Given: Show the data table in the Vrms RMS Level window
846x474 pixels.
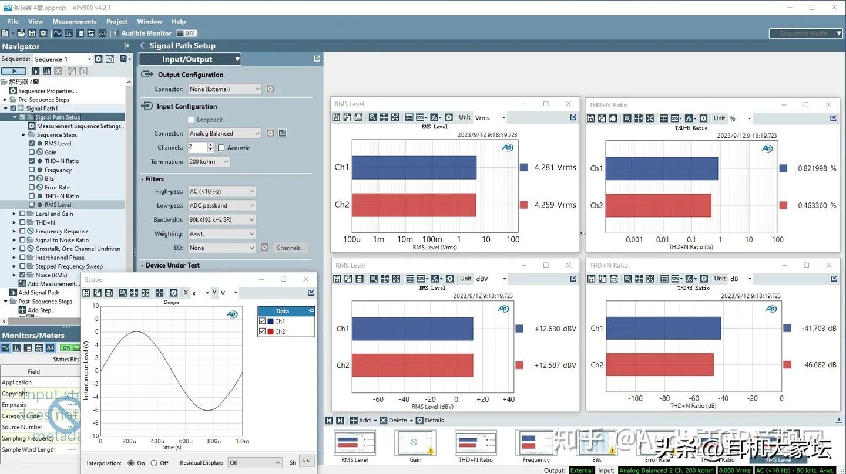Looking at the screenshot, I should 411,118.
